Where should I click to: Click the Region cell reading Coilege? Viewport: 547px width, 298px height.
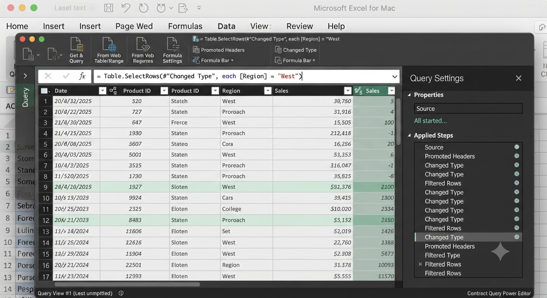click(246, 209)
